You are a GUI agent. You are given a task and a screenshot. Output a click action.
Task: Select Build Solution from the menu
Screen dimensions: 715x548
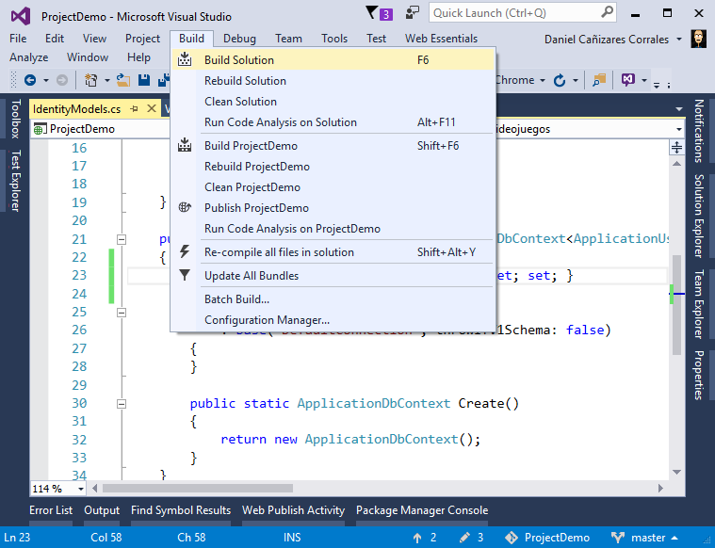point(333,60)
